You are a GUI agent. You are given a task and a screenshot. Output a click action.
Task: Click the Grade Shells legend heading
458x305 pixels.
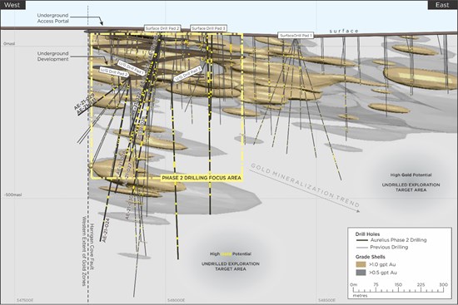pyautogui.click(x=370, y=257)
